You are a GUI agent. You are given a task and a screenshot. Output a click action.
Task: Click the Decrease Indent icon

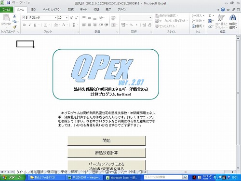(101, 25)
